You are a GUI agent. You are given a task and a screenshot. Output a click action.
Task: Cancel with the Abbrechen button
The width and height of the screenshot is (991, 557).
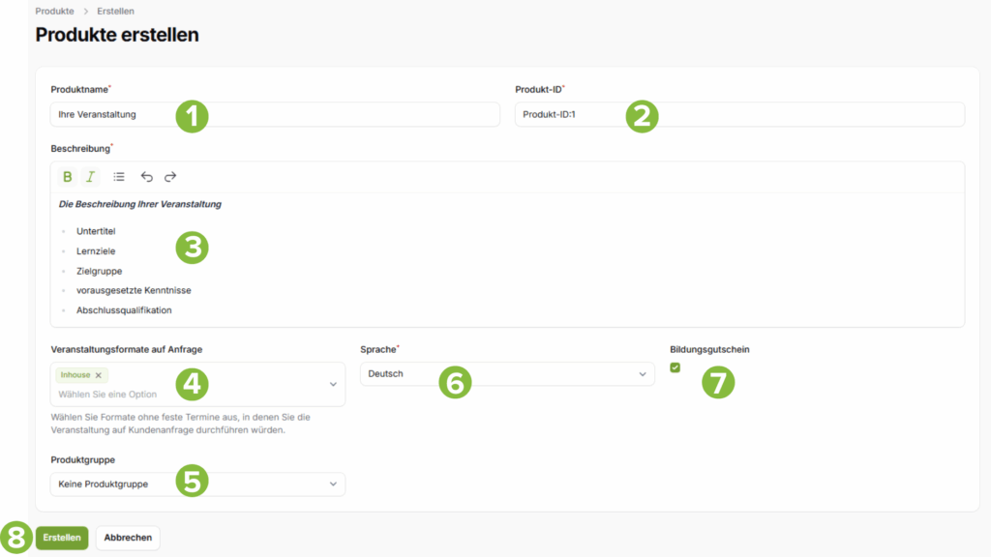point(128,538)
